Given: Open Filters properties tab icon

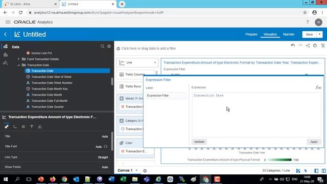Looking at the screenshot, I should (x=32, y=126).
